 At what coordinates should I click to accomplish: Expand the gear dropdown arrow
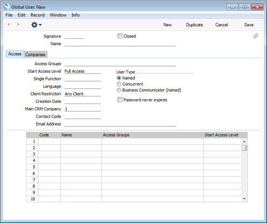(40, 25)
